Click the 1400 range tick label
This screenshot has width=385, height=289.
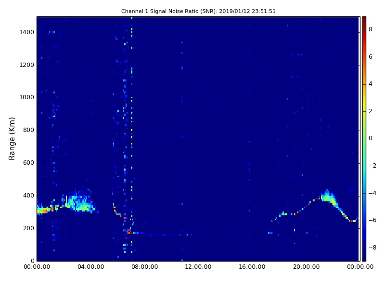(x=27, y=32)
